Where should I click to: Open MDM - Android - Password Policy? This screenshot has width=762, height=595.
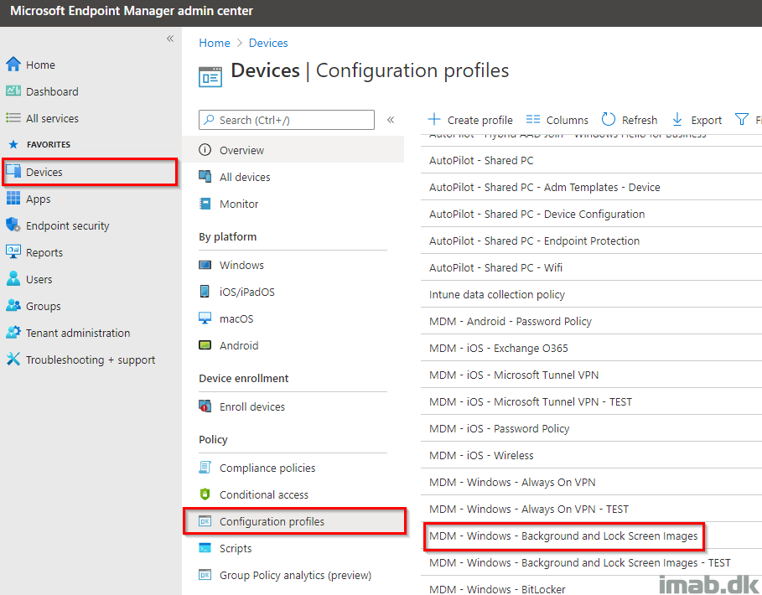coord(511,321)
